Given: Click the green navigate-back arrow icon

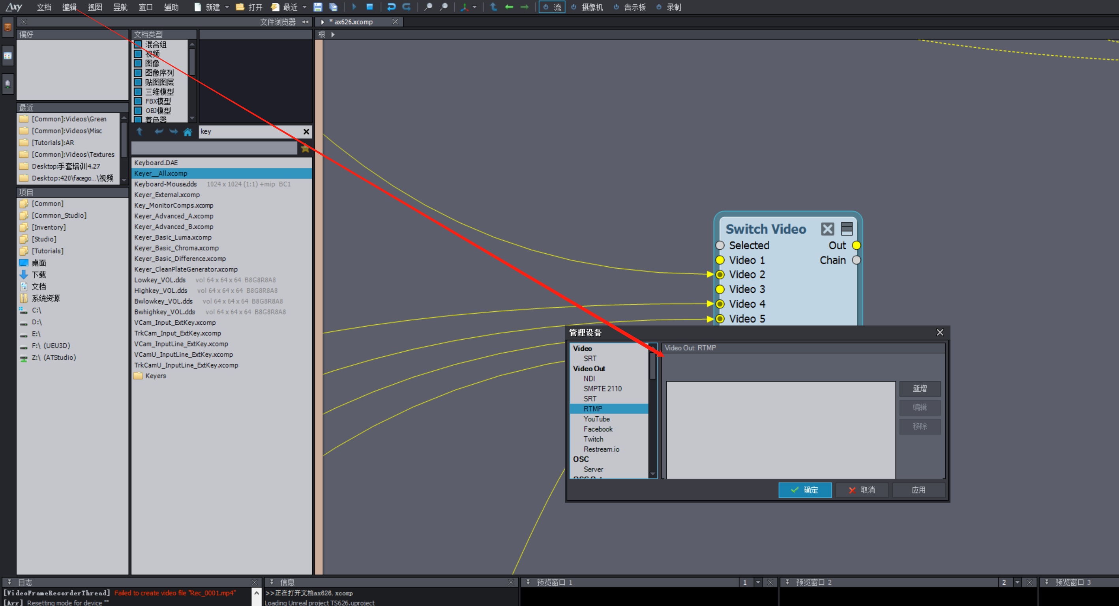Looking at the screenshot, I should point(509,7).
